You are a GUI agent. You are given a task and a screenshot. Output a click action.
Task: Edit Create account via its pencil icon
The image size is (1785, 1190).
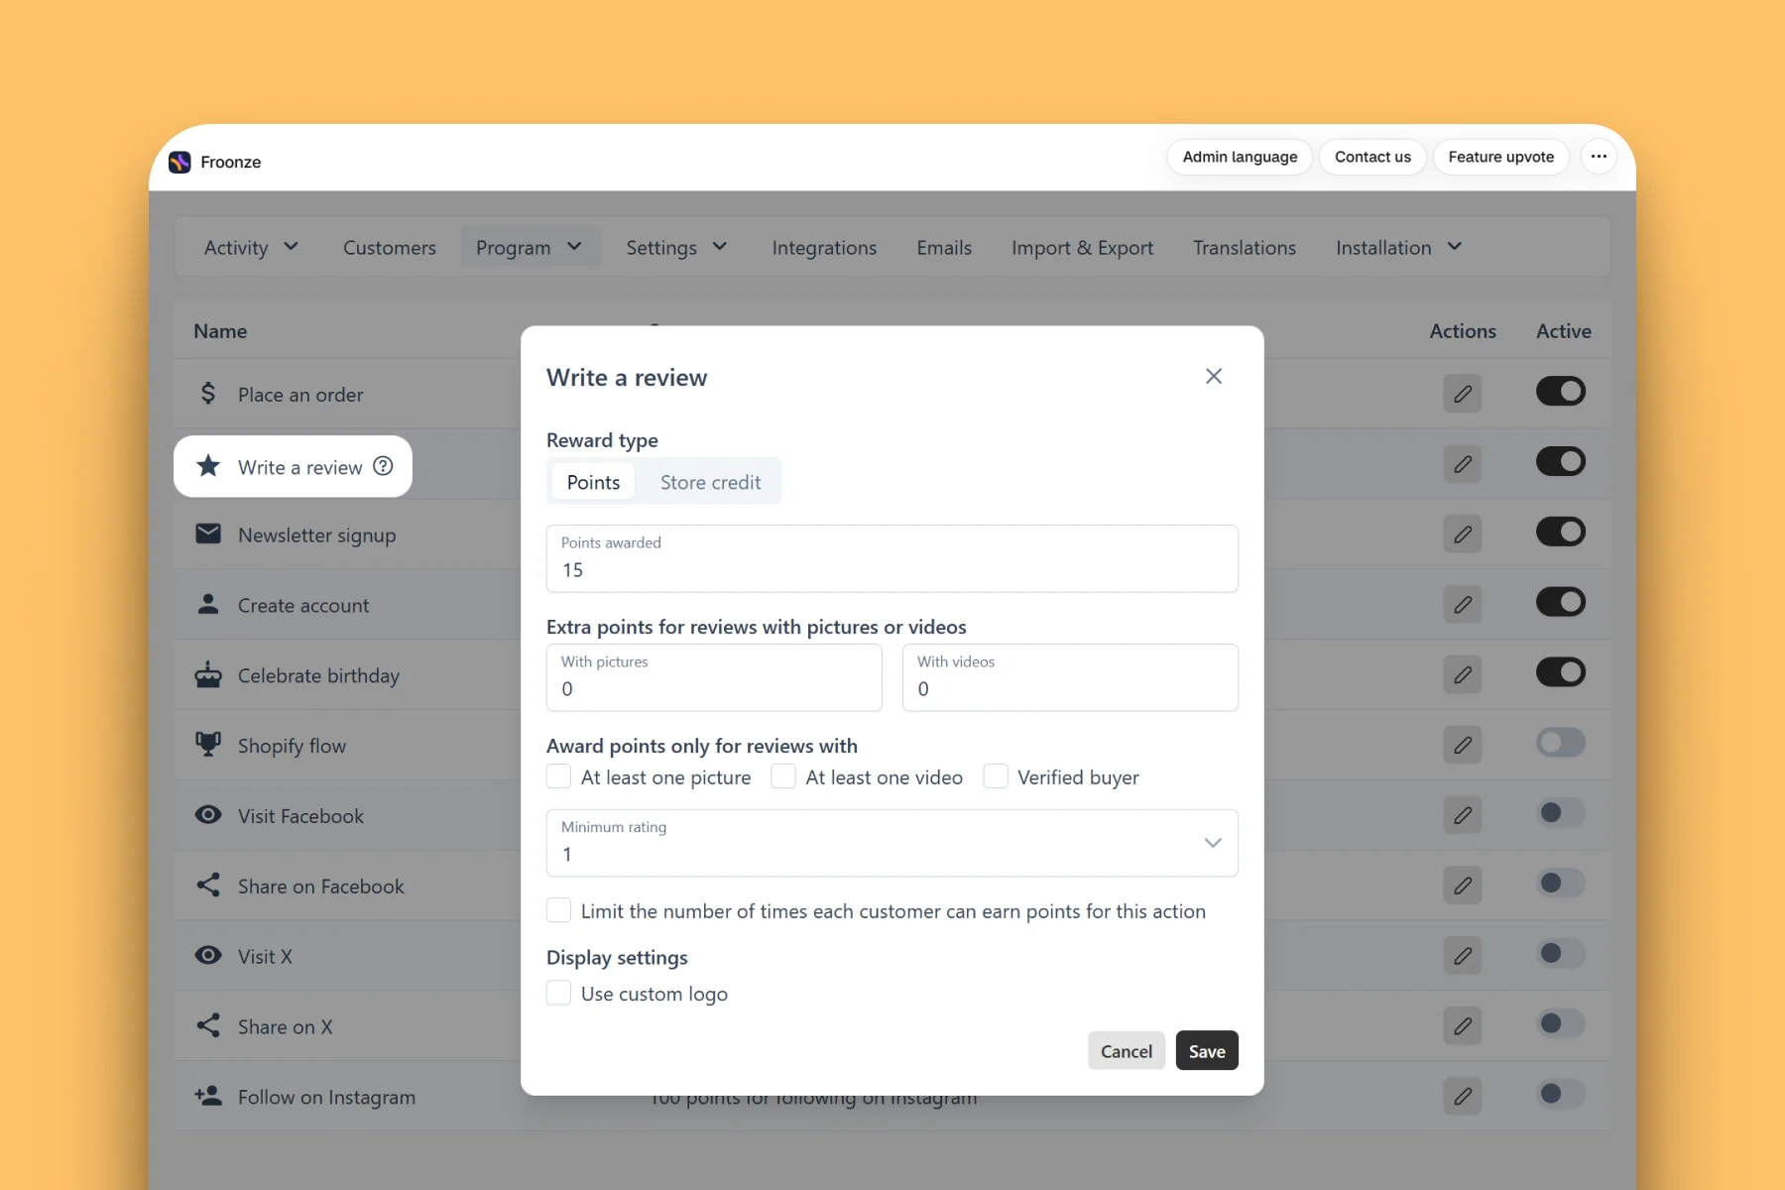pyautogui.click(x=1463, y=605)
